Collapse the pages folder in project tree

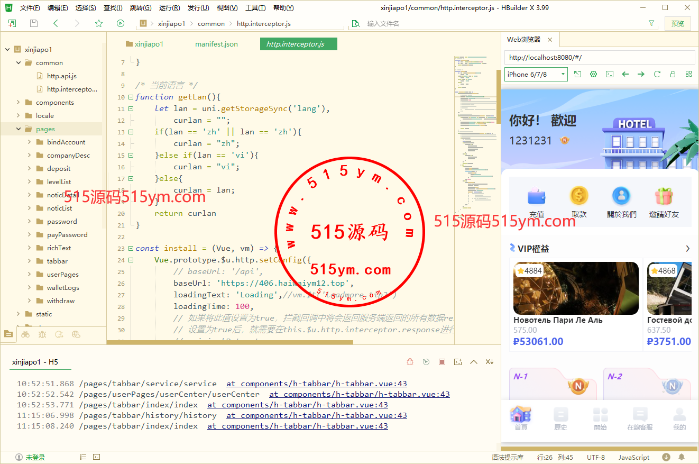point(19,129)
